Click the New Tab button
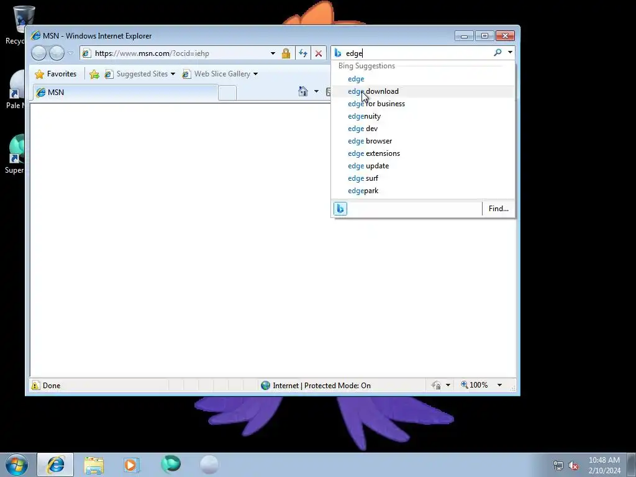The image size is (636, 477). (x=227, y=93)
